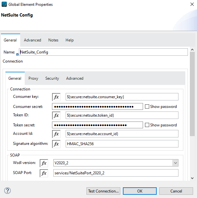Viewport: 197px width, 198px height.
Task: Click the scrollbar down arrow
Action: click(192, 178)
